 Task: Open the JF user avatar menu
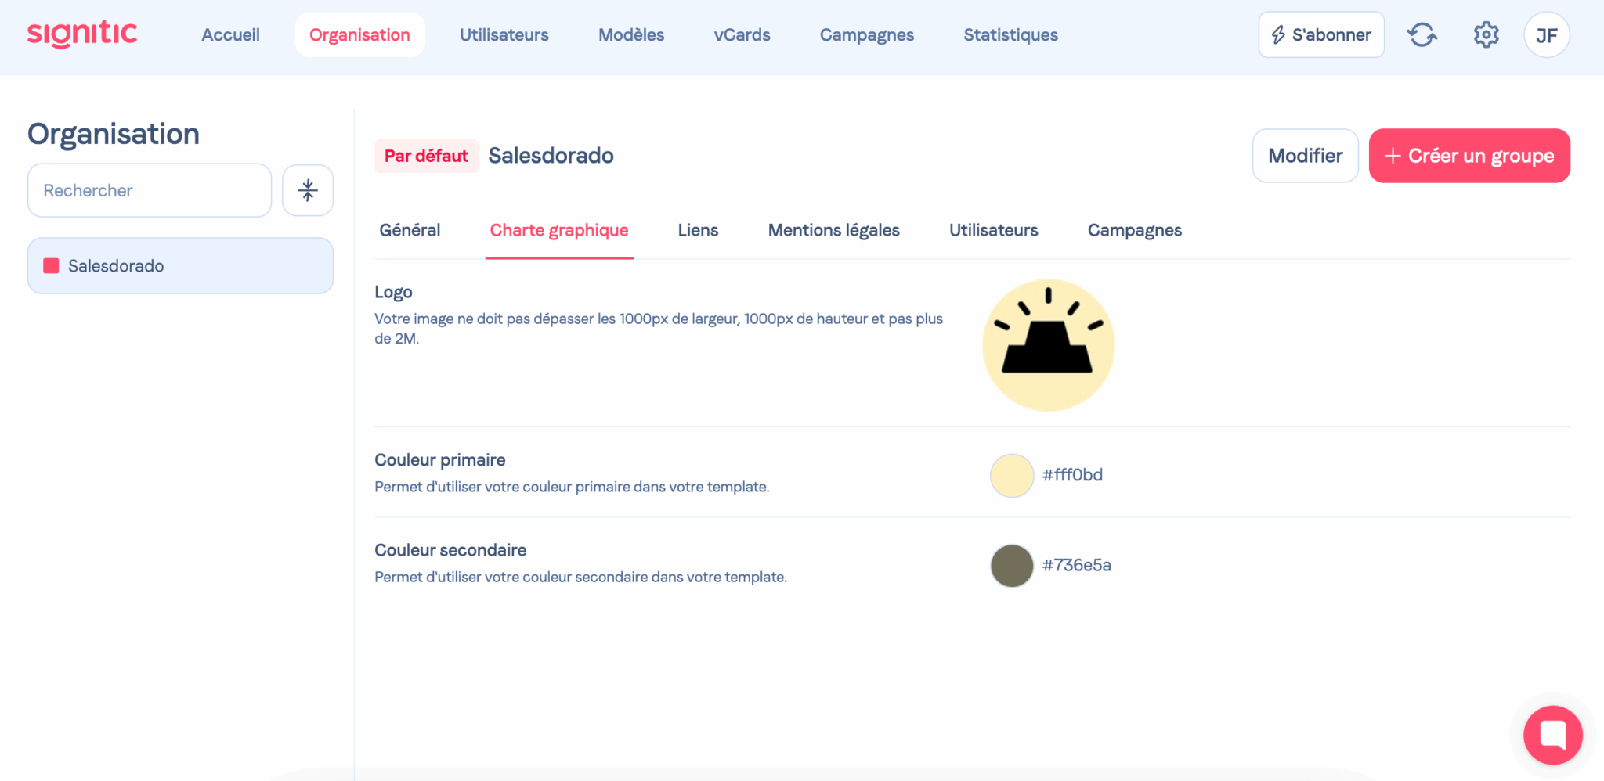(1546, 35)
